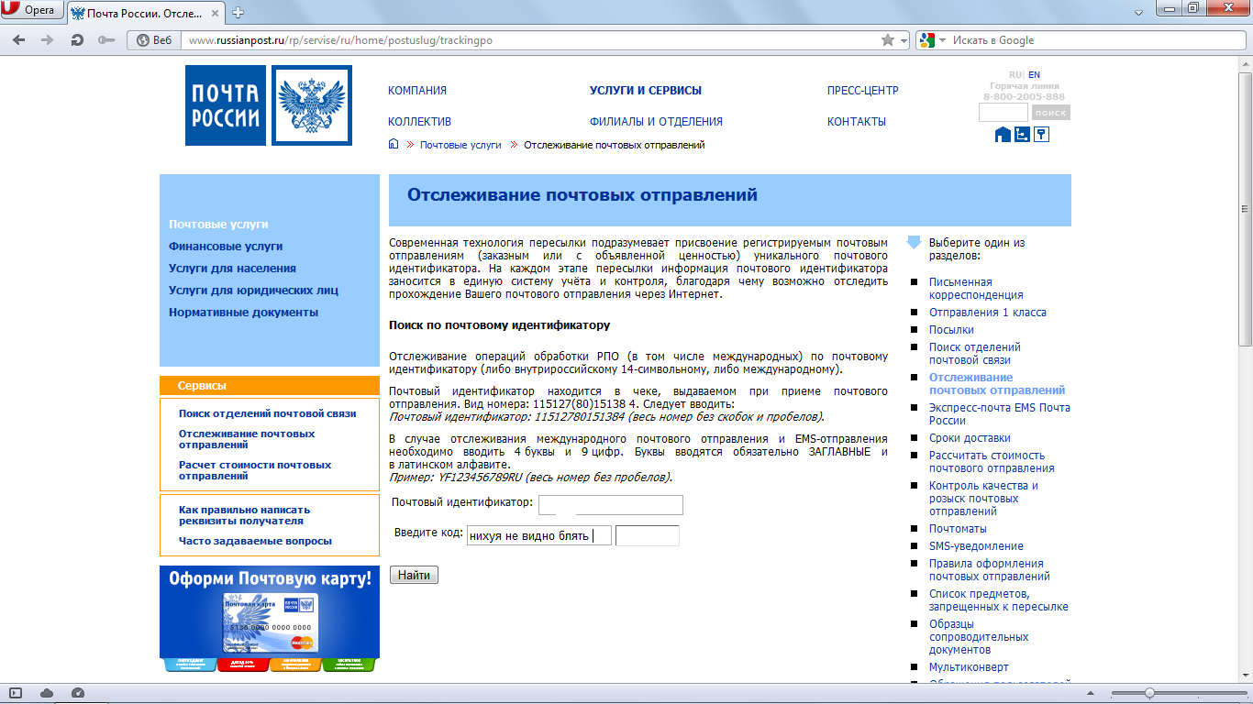
Task: Open a new tab with the plus button
Action: pyautogui.click(x=238, y=12)
